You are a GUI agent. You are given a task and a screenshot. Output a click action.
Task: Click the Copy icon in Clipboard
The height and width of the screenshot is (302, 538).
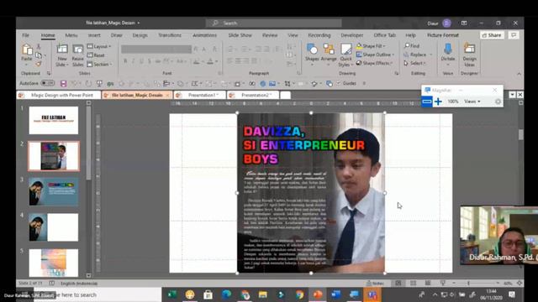pyautogui.click(x=39, y=55)
